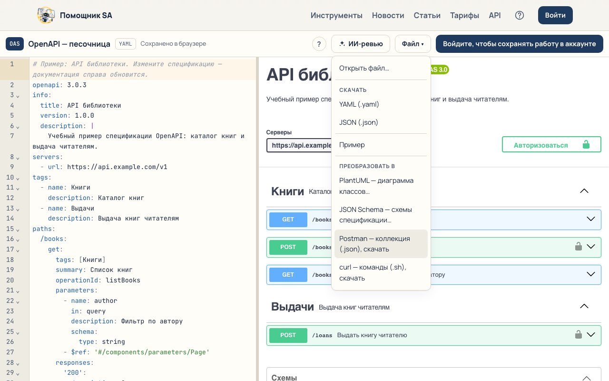Collapse the Книги tag section chevron
This screenshot has width=609, height=381.
(x=584, y=191)
